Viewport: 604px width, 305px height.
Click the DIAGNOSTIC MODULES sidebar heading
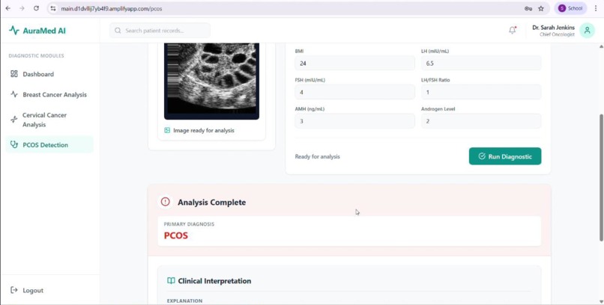pos(36,56)
